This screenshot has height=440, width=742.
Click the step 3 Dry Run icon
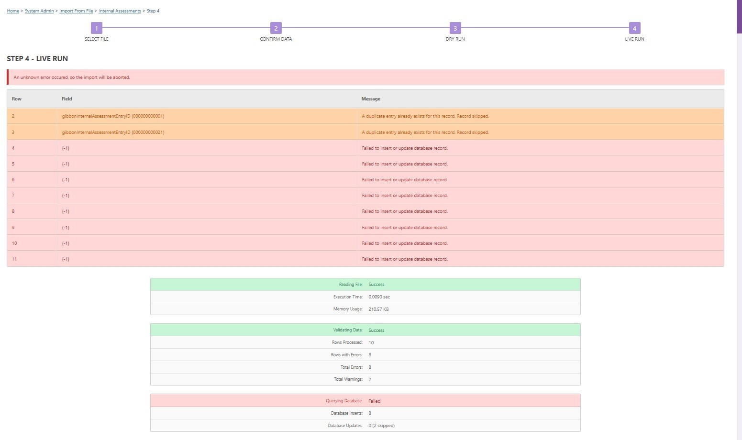(x=455, y=28)
